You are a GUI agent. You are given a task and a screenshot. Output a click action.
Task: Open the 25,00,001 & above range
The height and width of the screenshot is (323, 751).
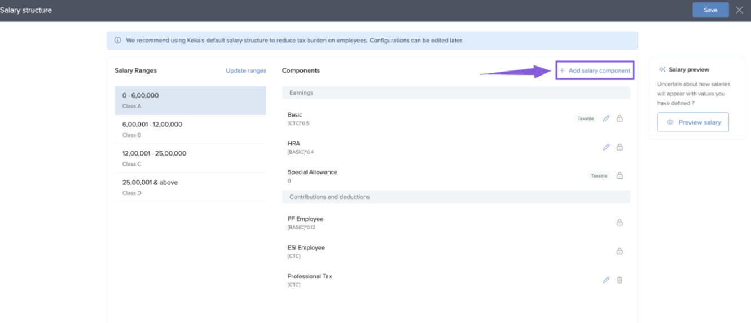[190, 187]
